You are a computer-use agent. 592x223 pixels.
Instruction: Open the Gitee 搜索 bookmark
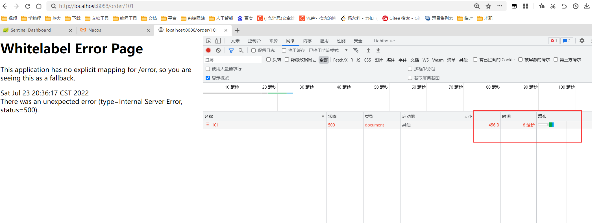pos(401,18)
